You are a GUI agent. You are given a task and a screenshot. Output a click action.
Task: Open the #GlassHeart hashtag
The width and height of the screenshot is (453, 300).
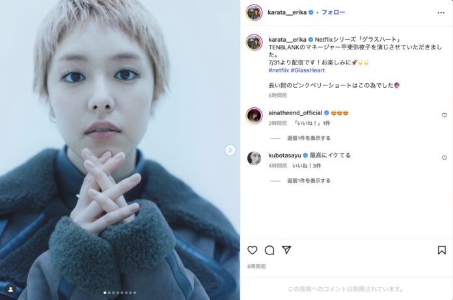click(308, 70)
